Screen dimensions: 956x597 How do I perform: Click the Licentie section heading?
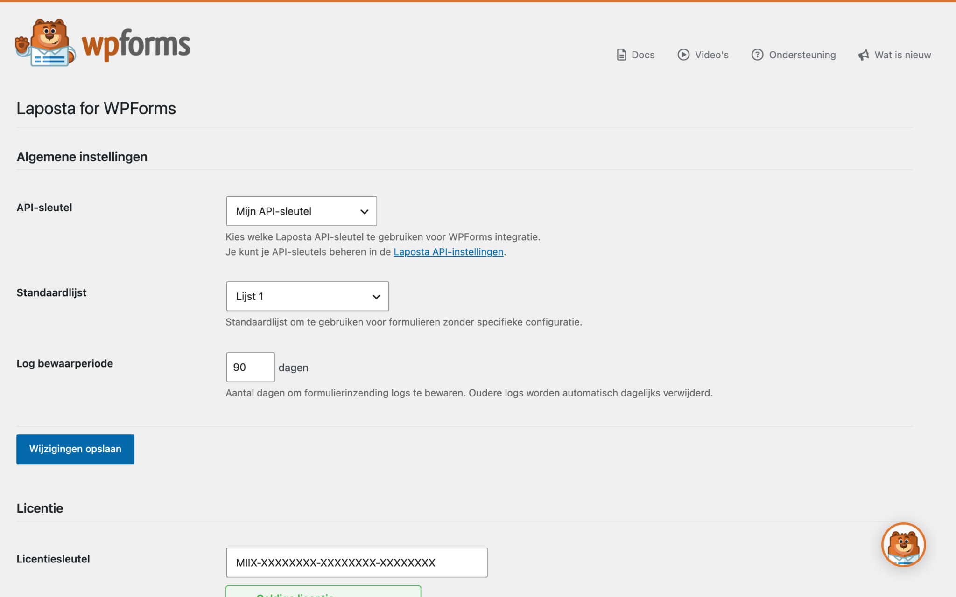tap(40, 508)
